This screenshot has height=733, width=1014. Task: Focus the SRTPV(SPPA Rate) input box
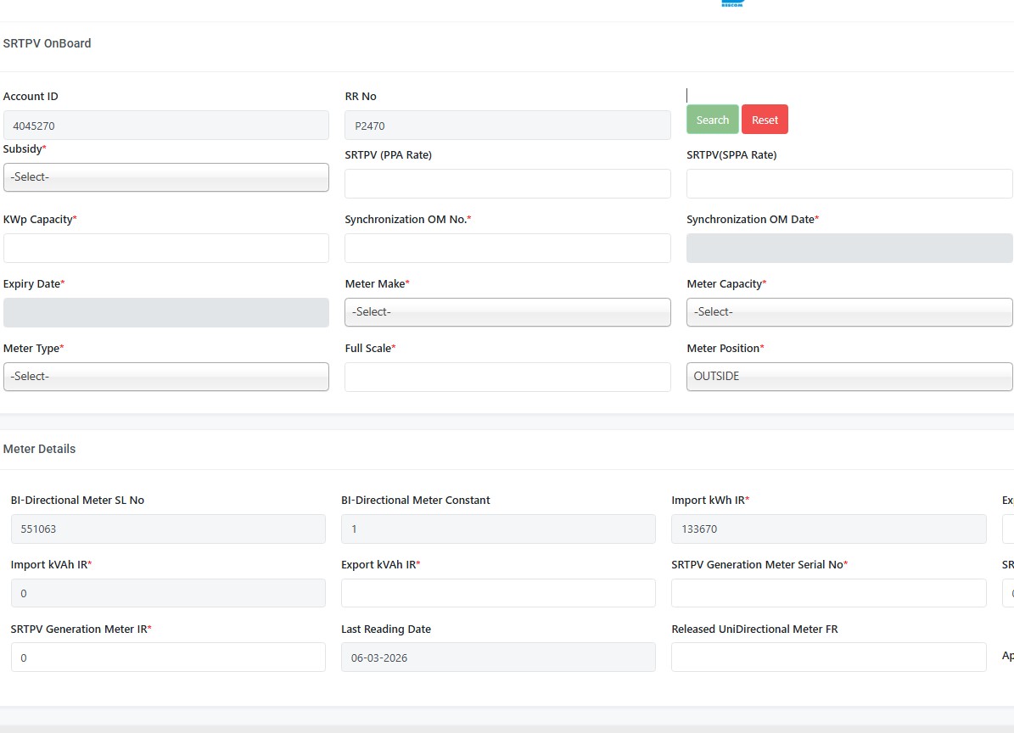pyautogui.click(x=849, y=184)
